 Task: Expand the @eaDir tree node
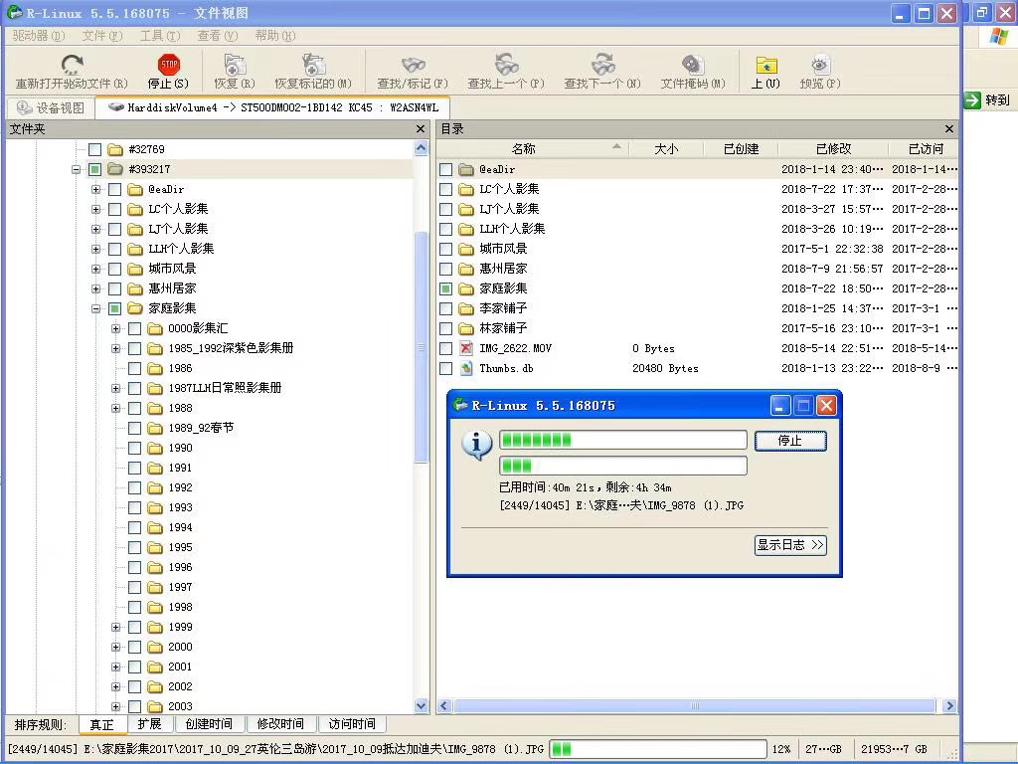[x=96, y=190]
